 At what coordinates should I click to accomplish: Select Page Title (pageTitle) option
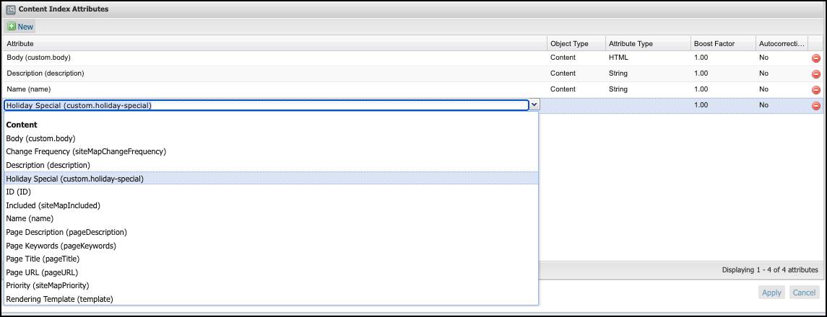click(271, 259)
